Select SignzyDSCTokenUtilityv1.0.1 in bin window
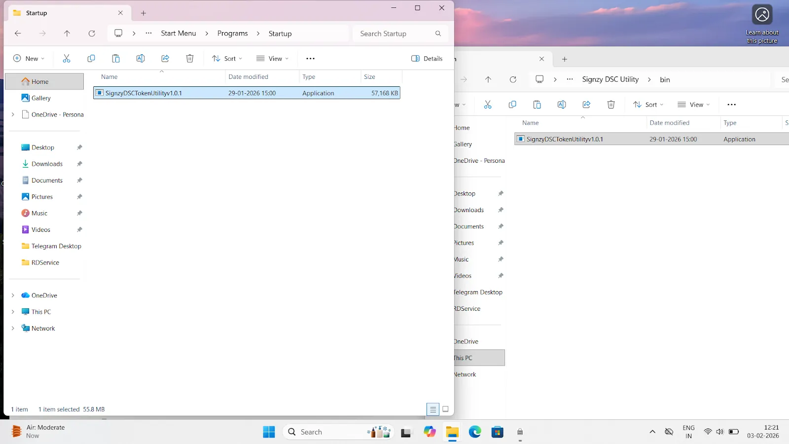This screenshot has width=789, height=444. (651, 139)
